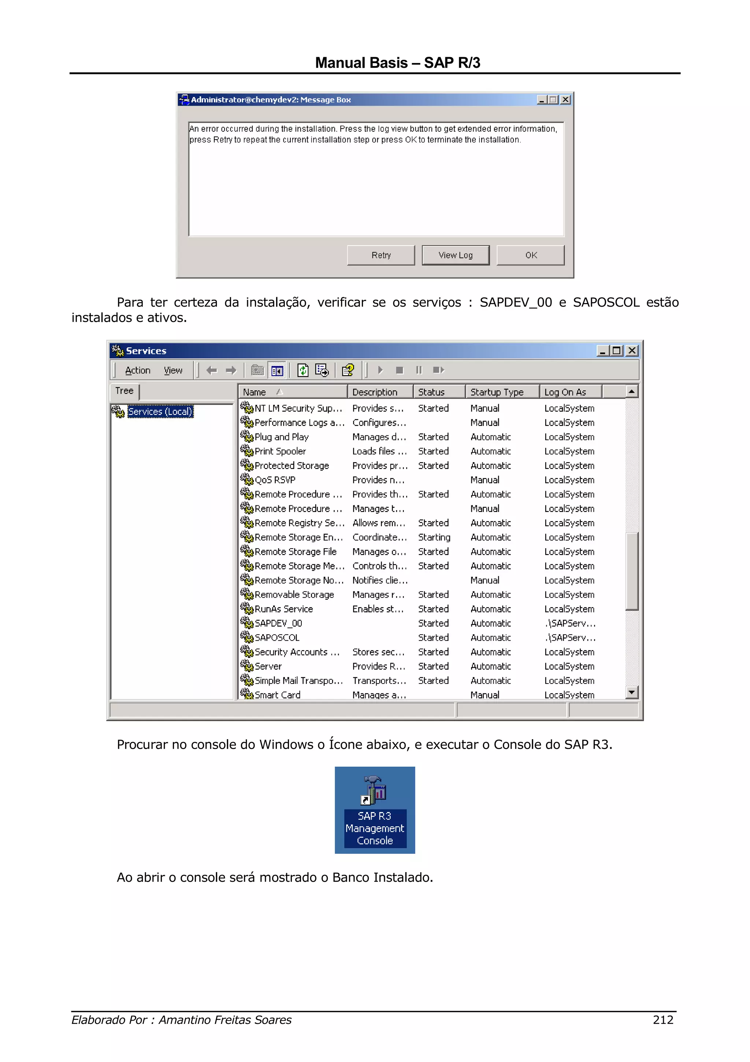Click the Export List toolbar icon
Viewport: 750px width, 1062px height.
coord(322,370)
